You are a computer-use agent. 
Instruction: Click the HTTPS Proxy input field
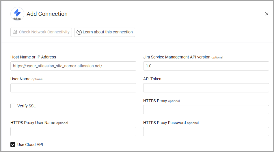(x=206, y=110)
